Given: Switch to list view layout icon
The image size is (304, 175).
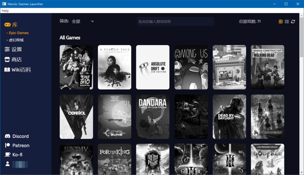Looking at the screenshot, I should click(287, 22).
